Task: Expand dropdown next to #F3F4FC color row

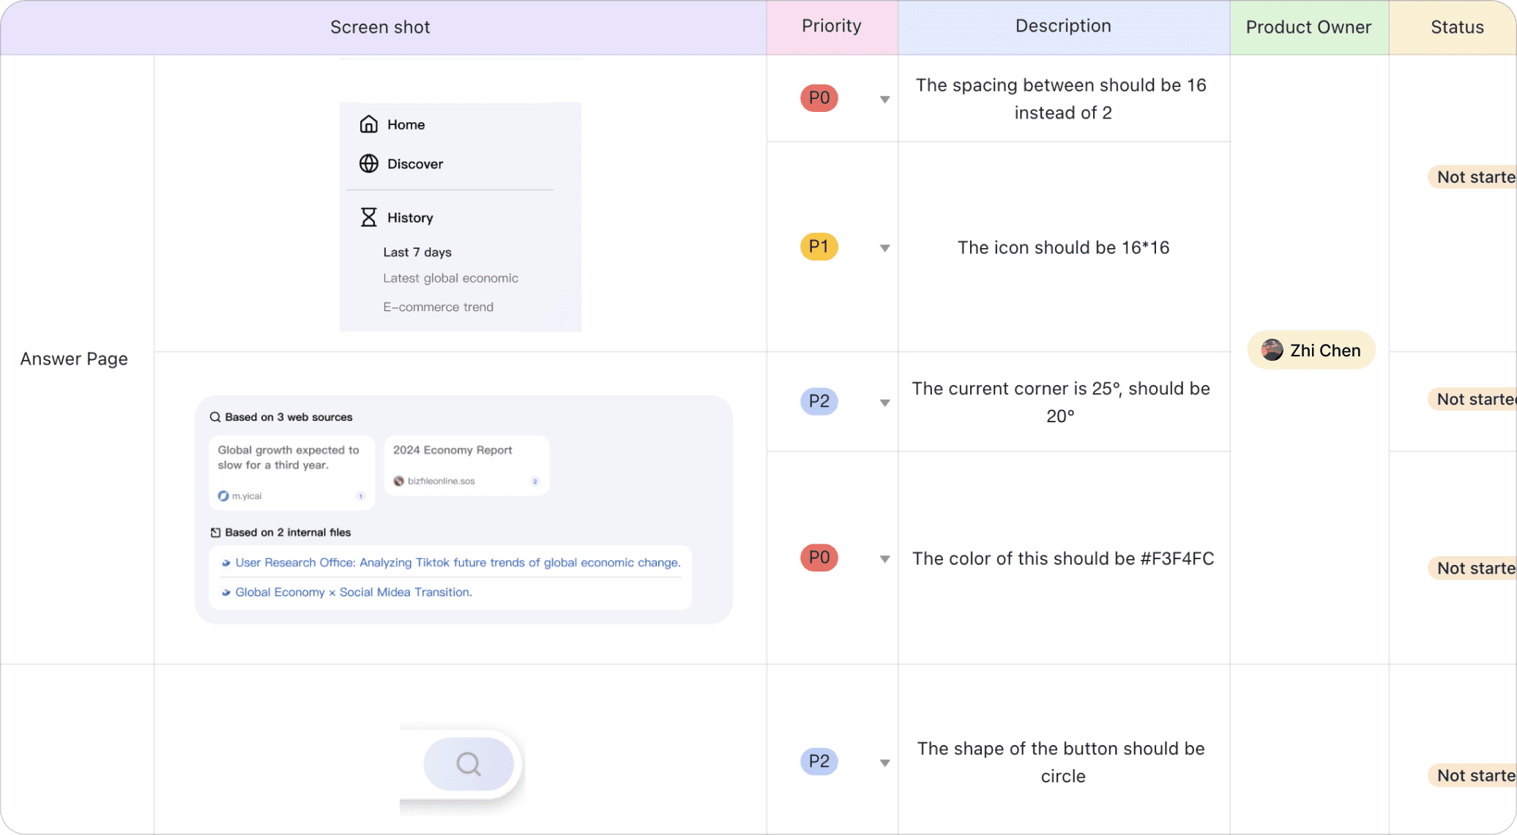Action: pyautogui.click(x=884, y=559)
